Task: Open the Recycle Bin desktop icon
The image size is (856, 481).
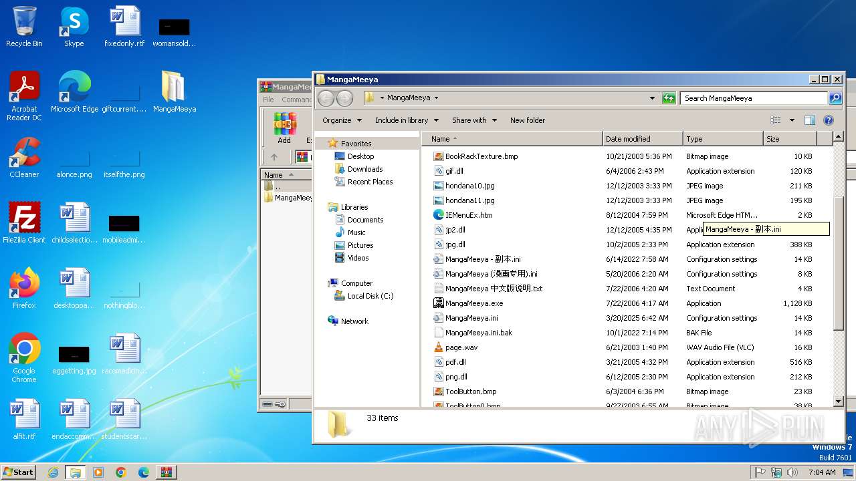Action: tap(24, 27)
